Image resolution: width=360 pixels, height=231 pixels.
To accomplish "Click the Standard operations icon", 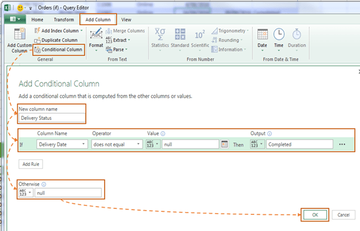I will (x=180, y=34).
